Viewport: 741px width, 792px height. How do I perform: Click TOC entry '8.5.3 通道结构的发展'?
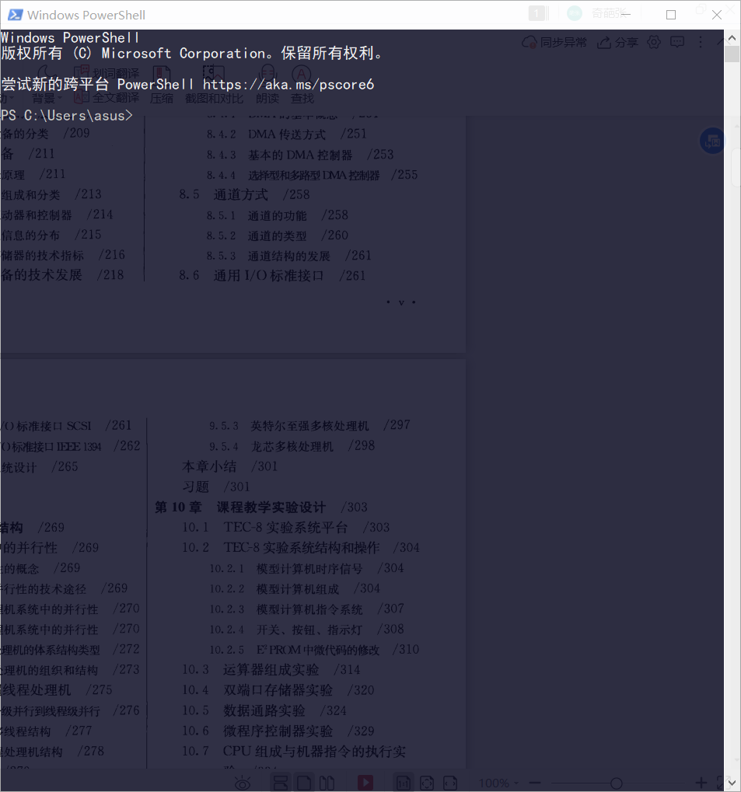point(288,256)
